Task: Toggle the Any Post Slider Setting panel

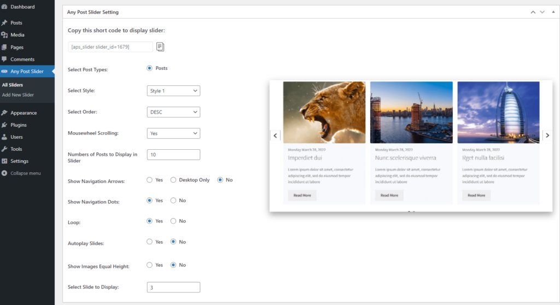Action: click(x=552, y=12)
